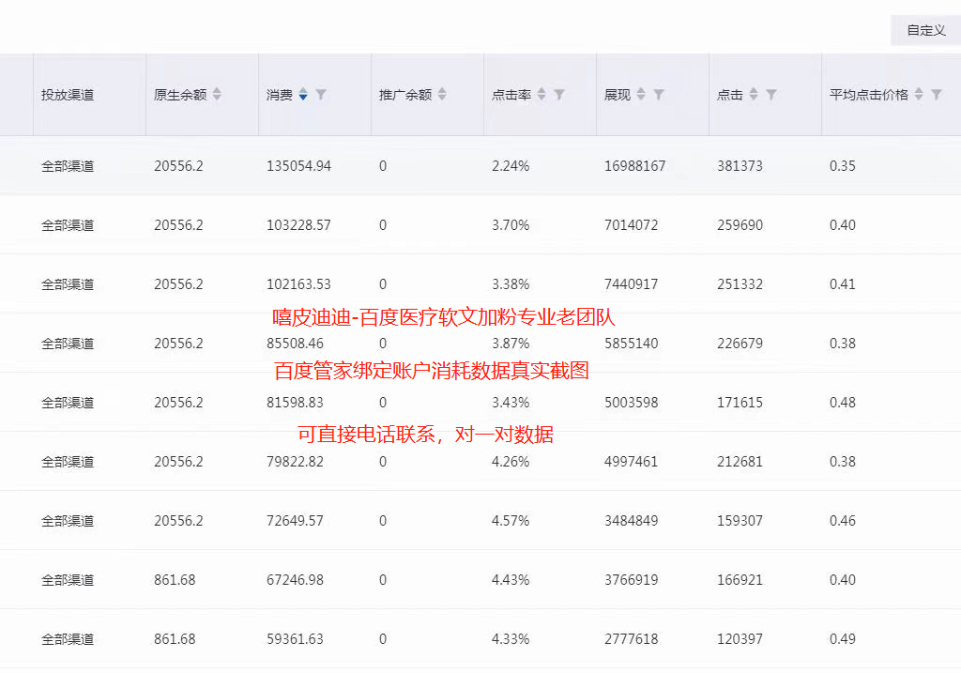Select the consumption value 102163.53
Screen dimensions: 961x673
click(298, 284)
